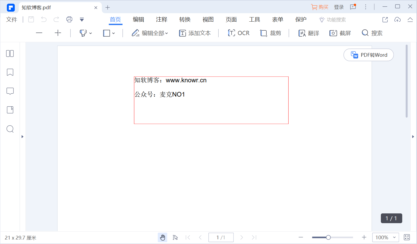Image resolution: width=417 pixels, height=244 pixels.
Task: Select the crop (裁剪) tool
Action: click(271, 33)
